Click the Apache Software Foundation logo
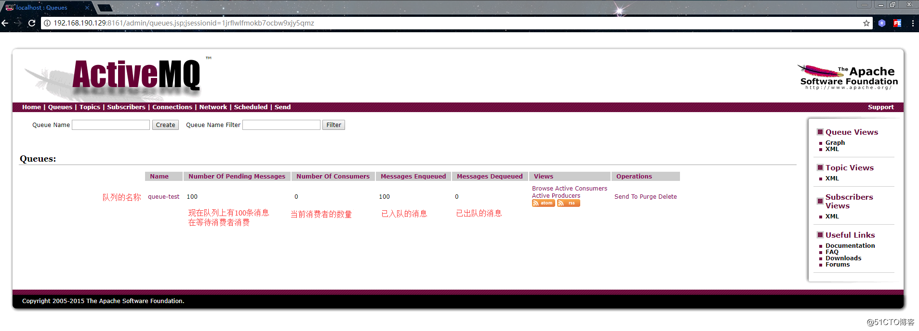Screen dimensions: 919x331 coord(847,77)
